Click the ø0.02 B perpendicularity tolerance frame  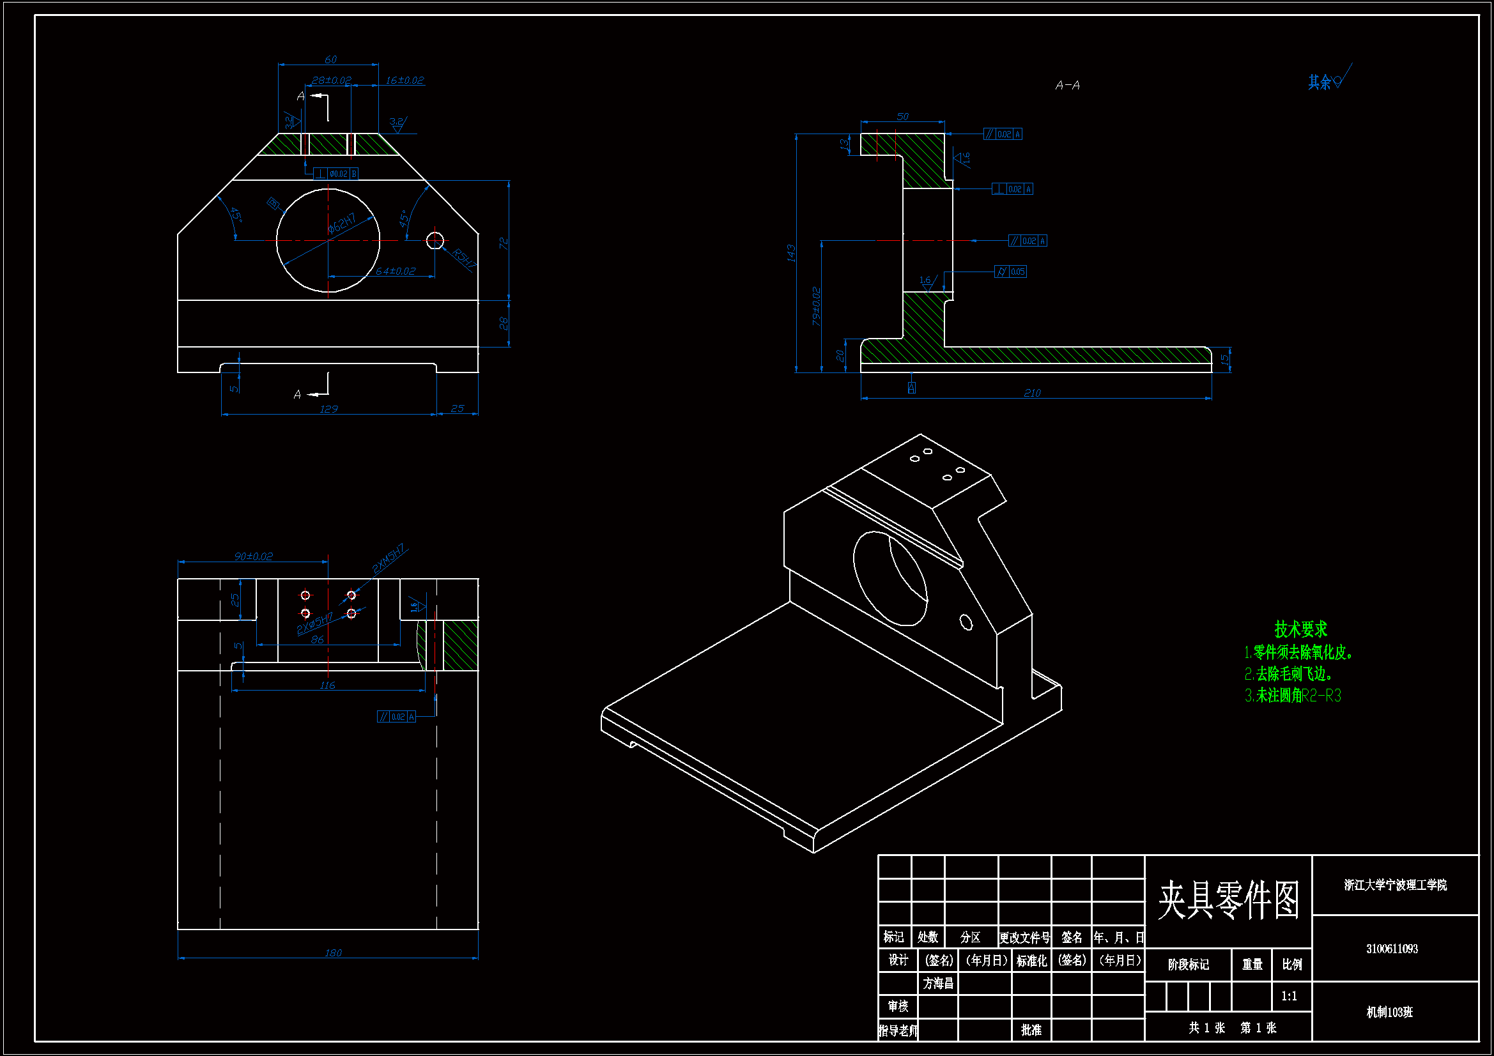point(335,174)
